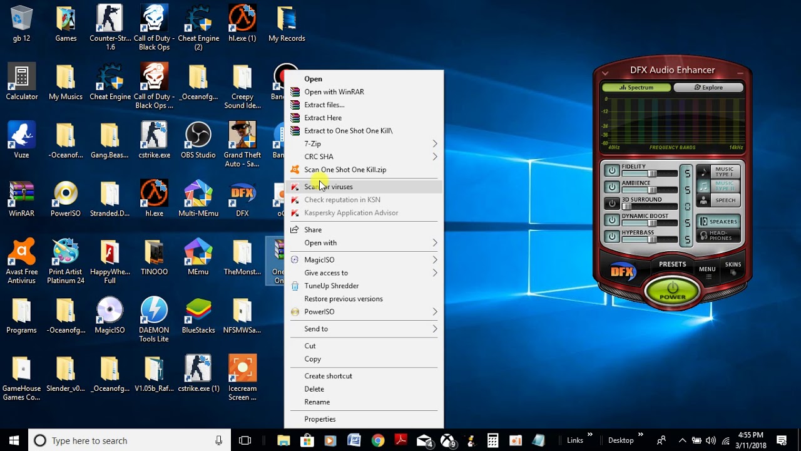This screenshot has width=801, height=451.
Task: Open the DFX Presets button
Action: pyautogui.click(x=672, y=264)
